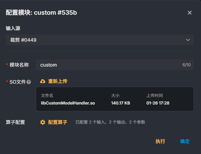The image size is (201, 154).
Task: Click the question mark help icon beside SO文件
Action: (x=29, y=82)
